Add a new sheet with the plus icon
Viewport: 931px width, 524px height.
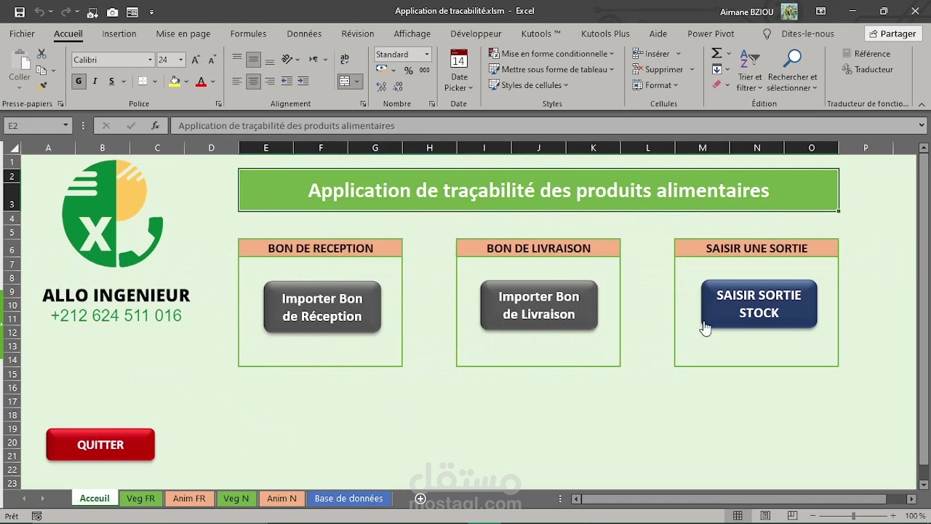pos(420,499)
